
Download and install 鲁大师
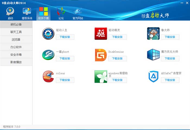170,37
